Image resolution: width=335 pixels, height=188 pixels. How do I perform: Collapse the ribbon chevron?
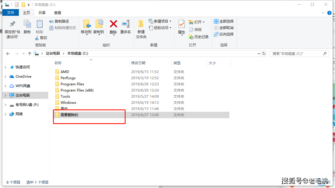[323, 13]
